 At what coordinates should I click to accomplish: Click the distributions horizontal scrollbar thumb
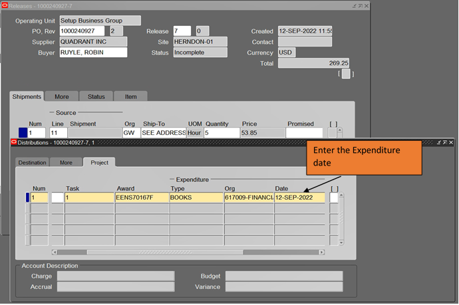(165, 252)
